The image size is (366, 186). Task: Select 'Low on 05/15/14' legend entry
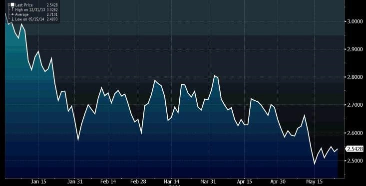29,19
